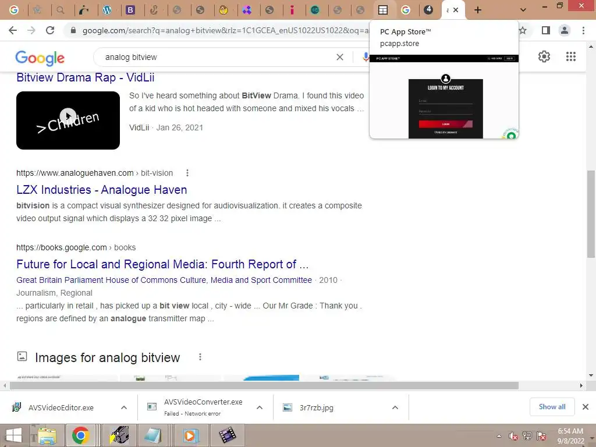596x447 pixels.
Task: Open the PC App Store tab preview thumbnail
Action: pos(444,97)
